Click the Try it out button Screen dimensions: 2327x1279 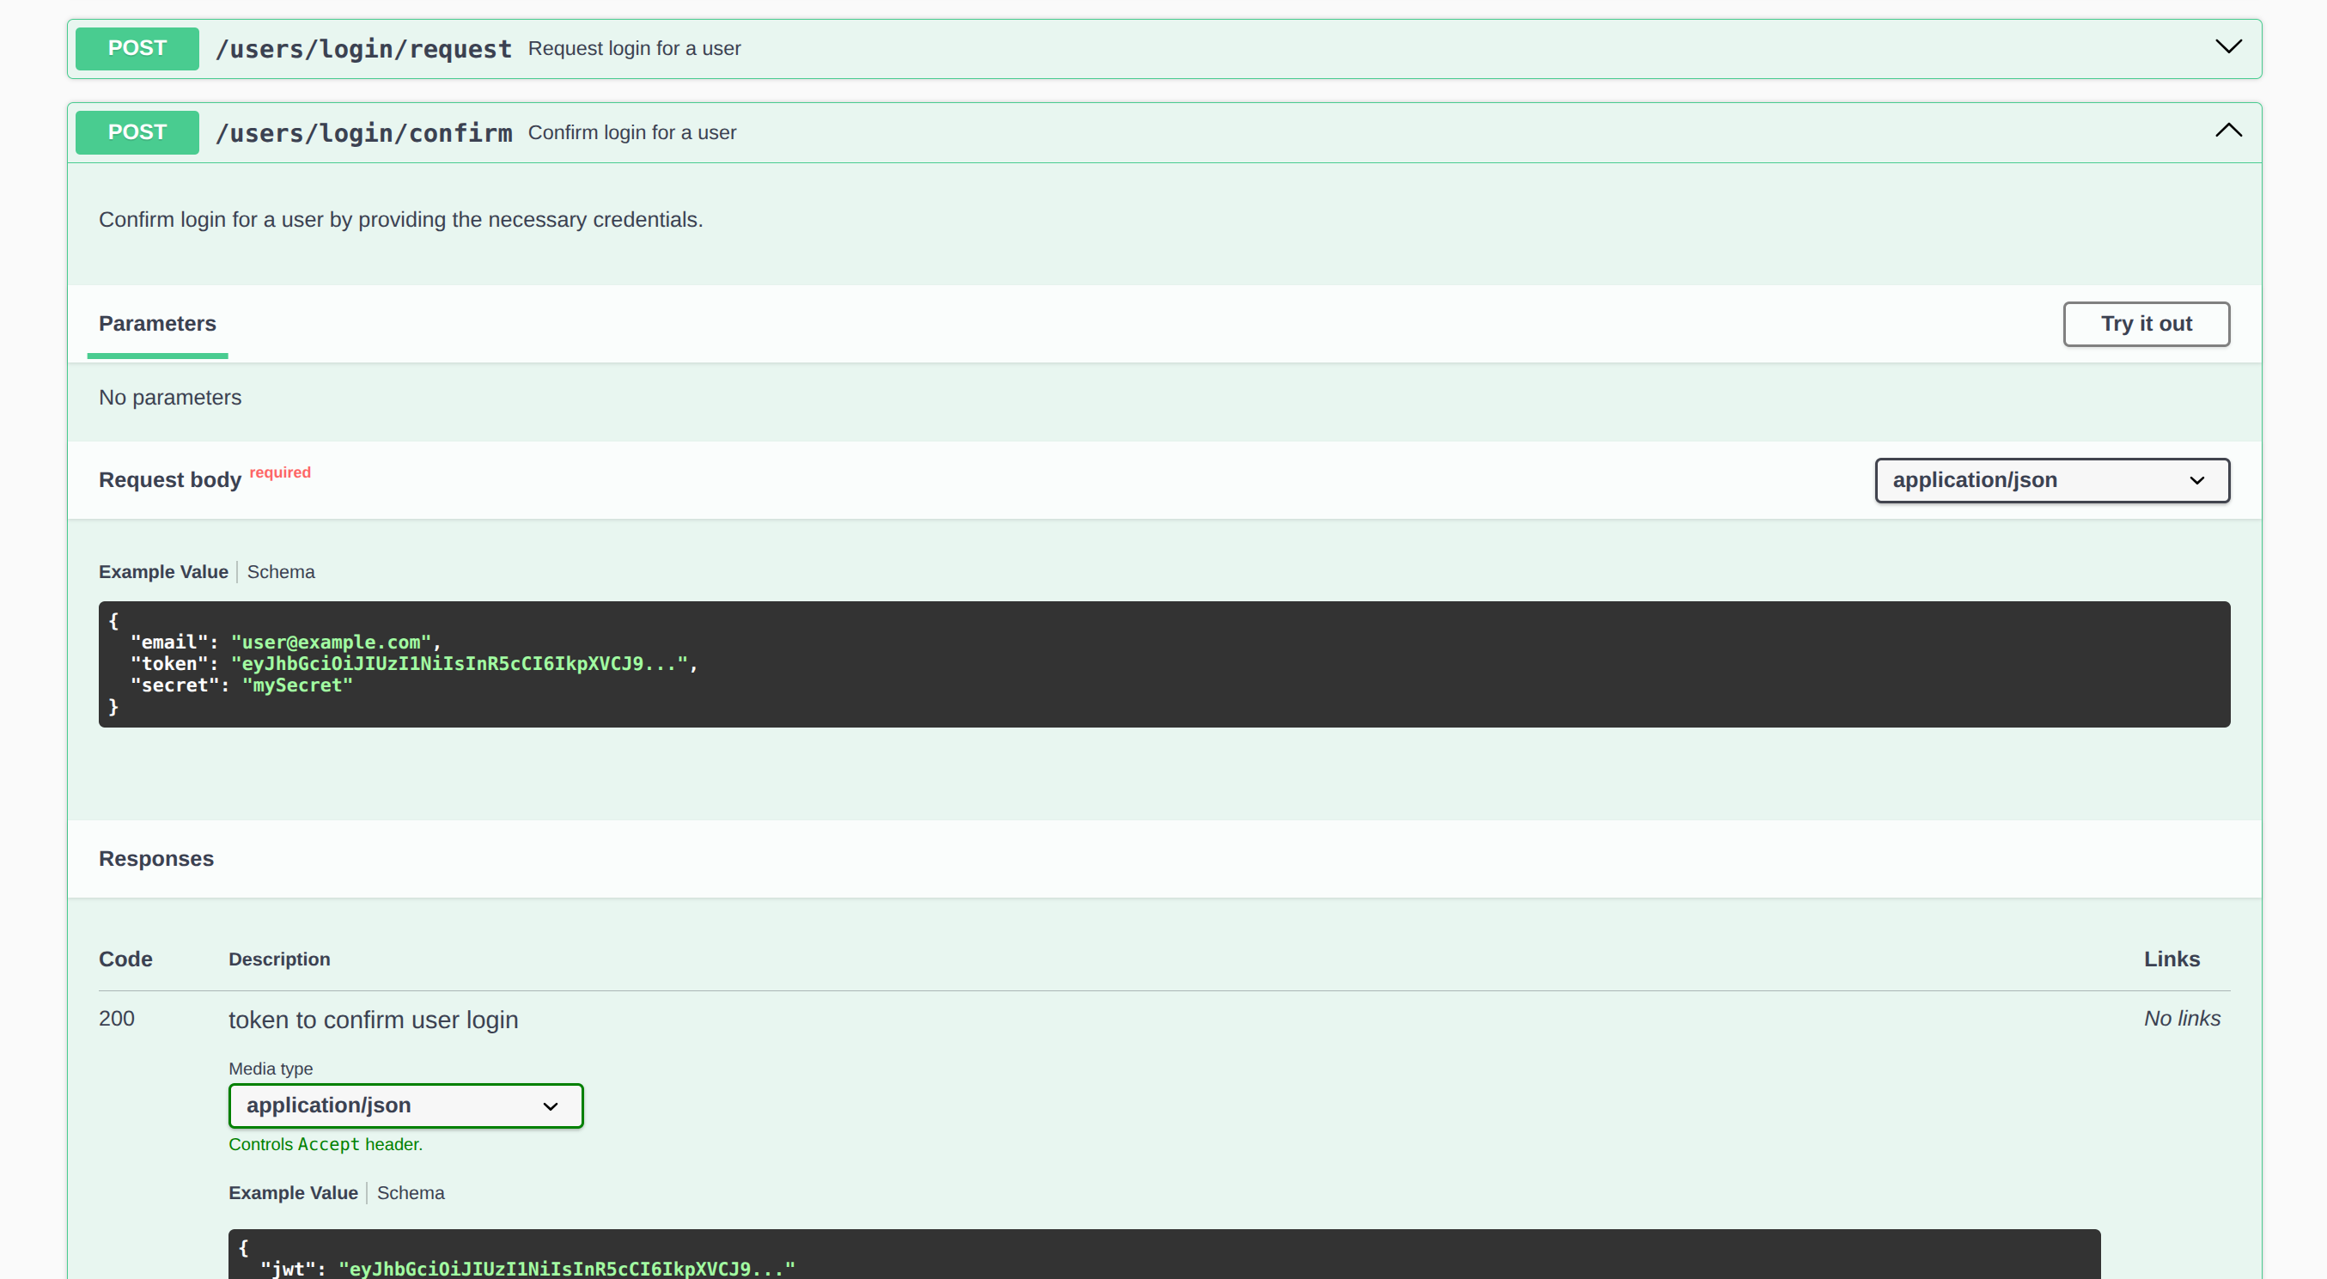click(2146, 323)
